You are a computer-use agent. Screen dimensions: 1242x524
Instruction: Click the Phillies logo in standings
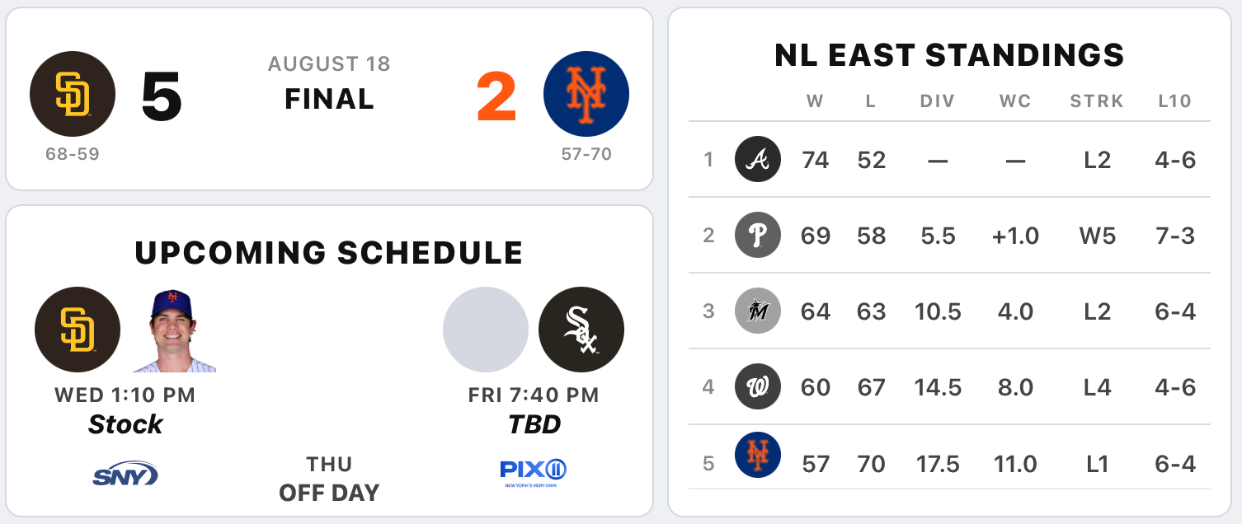click(x=758, y=236)
